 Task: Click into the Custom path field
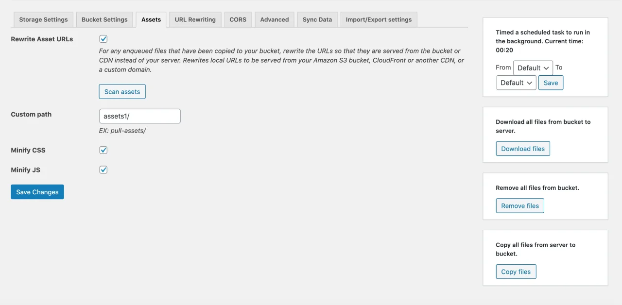[x=140, y=116]
